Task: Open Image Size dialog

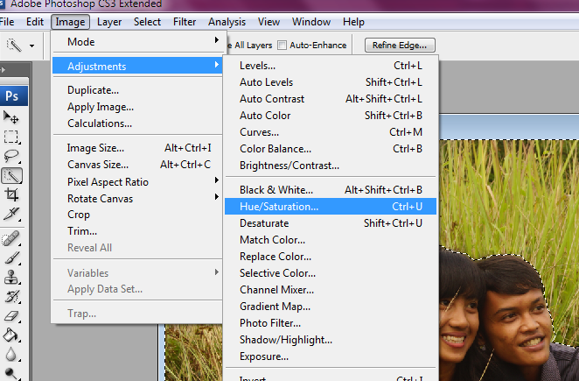Action: pyautogui.click(x=137, y=148)
